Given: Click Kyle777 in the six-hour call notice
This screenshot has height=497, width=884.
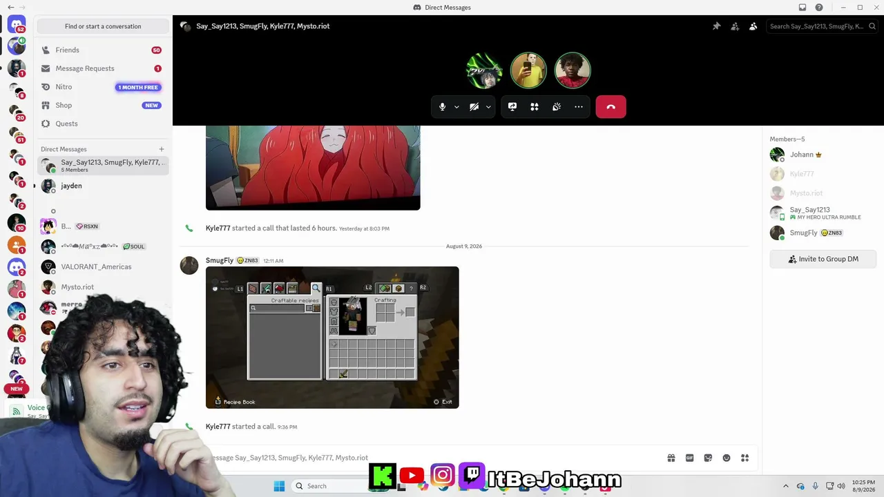Looking at the screenshot, I should pos(218,228).
